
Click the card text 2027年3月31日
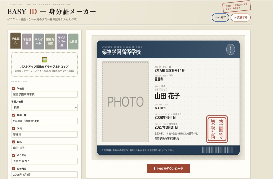(x=166, y=127)
